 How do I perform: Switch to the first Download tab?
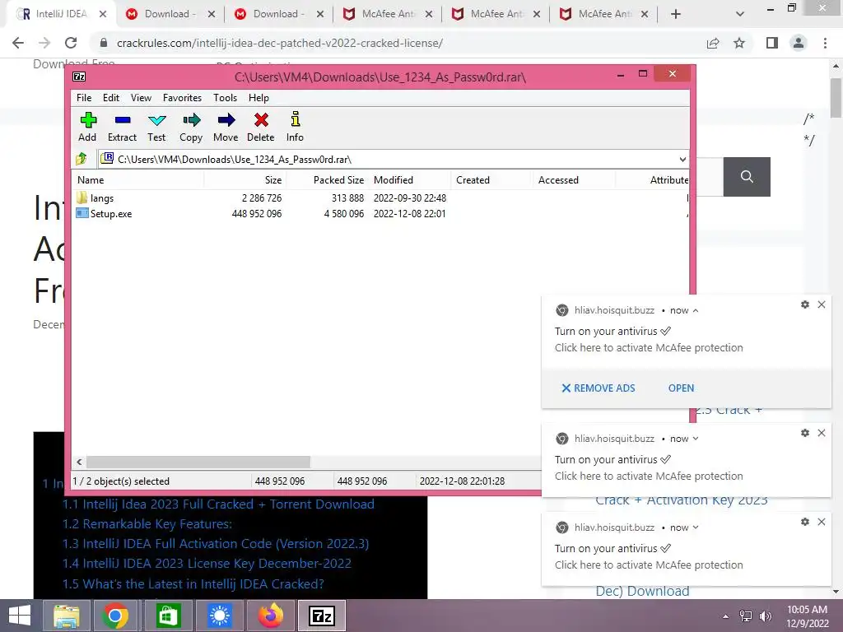point(170,14)
